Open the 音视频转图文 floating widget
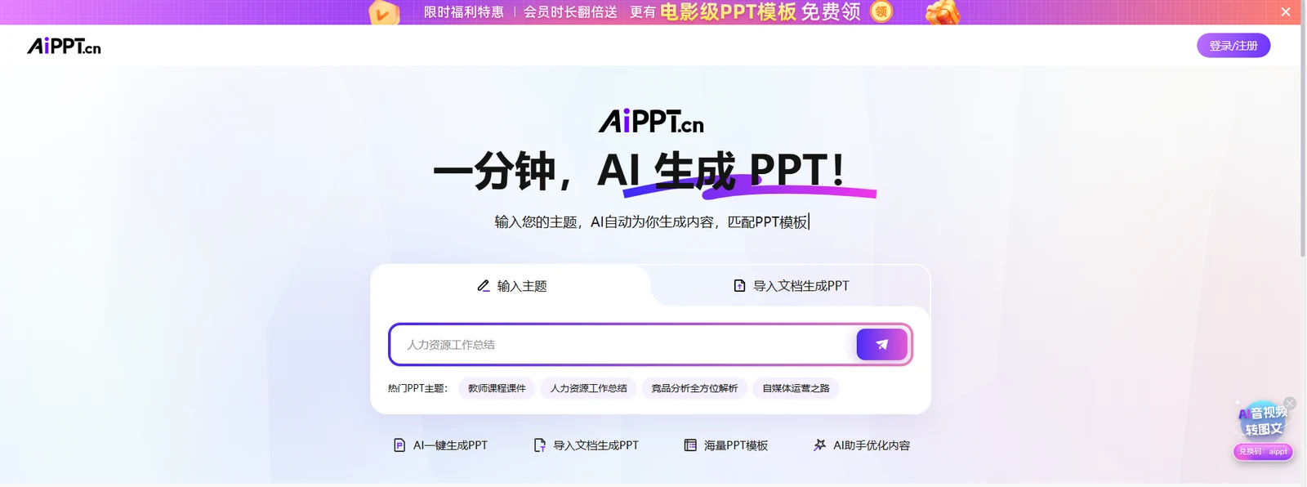Viewport: 1307px width, 487px height. [x=1263, y=421]
